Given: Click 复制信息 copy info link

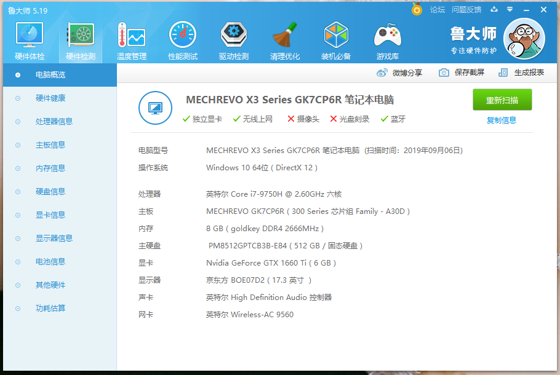Looking at the screenshot, I should click(x=502, y=120).
